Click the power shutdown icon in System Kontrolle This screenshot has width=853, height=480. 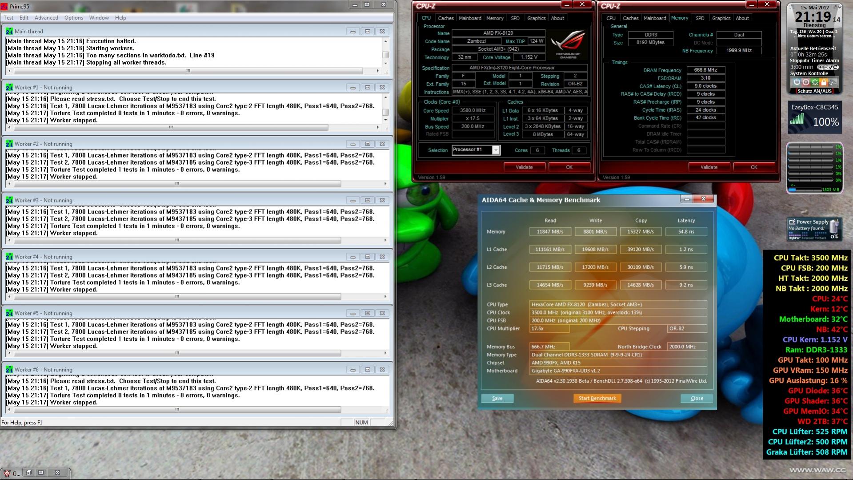(797, 82)
